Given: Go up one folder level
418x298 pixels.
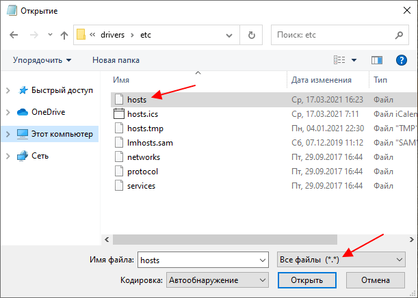Looking at the screenshot, I should point(64,35).
